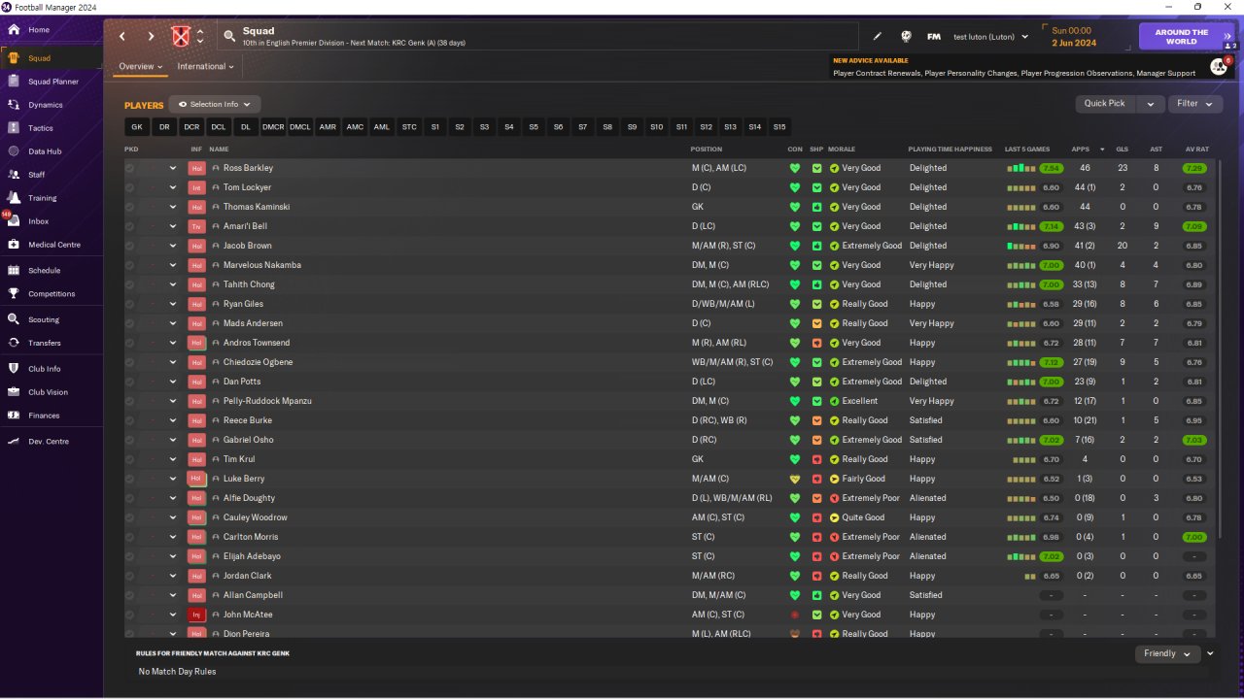Open Competitions trophy icon
1244x699 pixels.
[14, 294]
